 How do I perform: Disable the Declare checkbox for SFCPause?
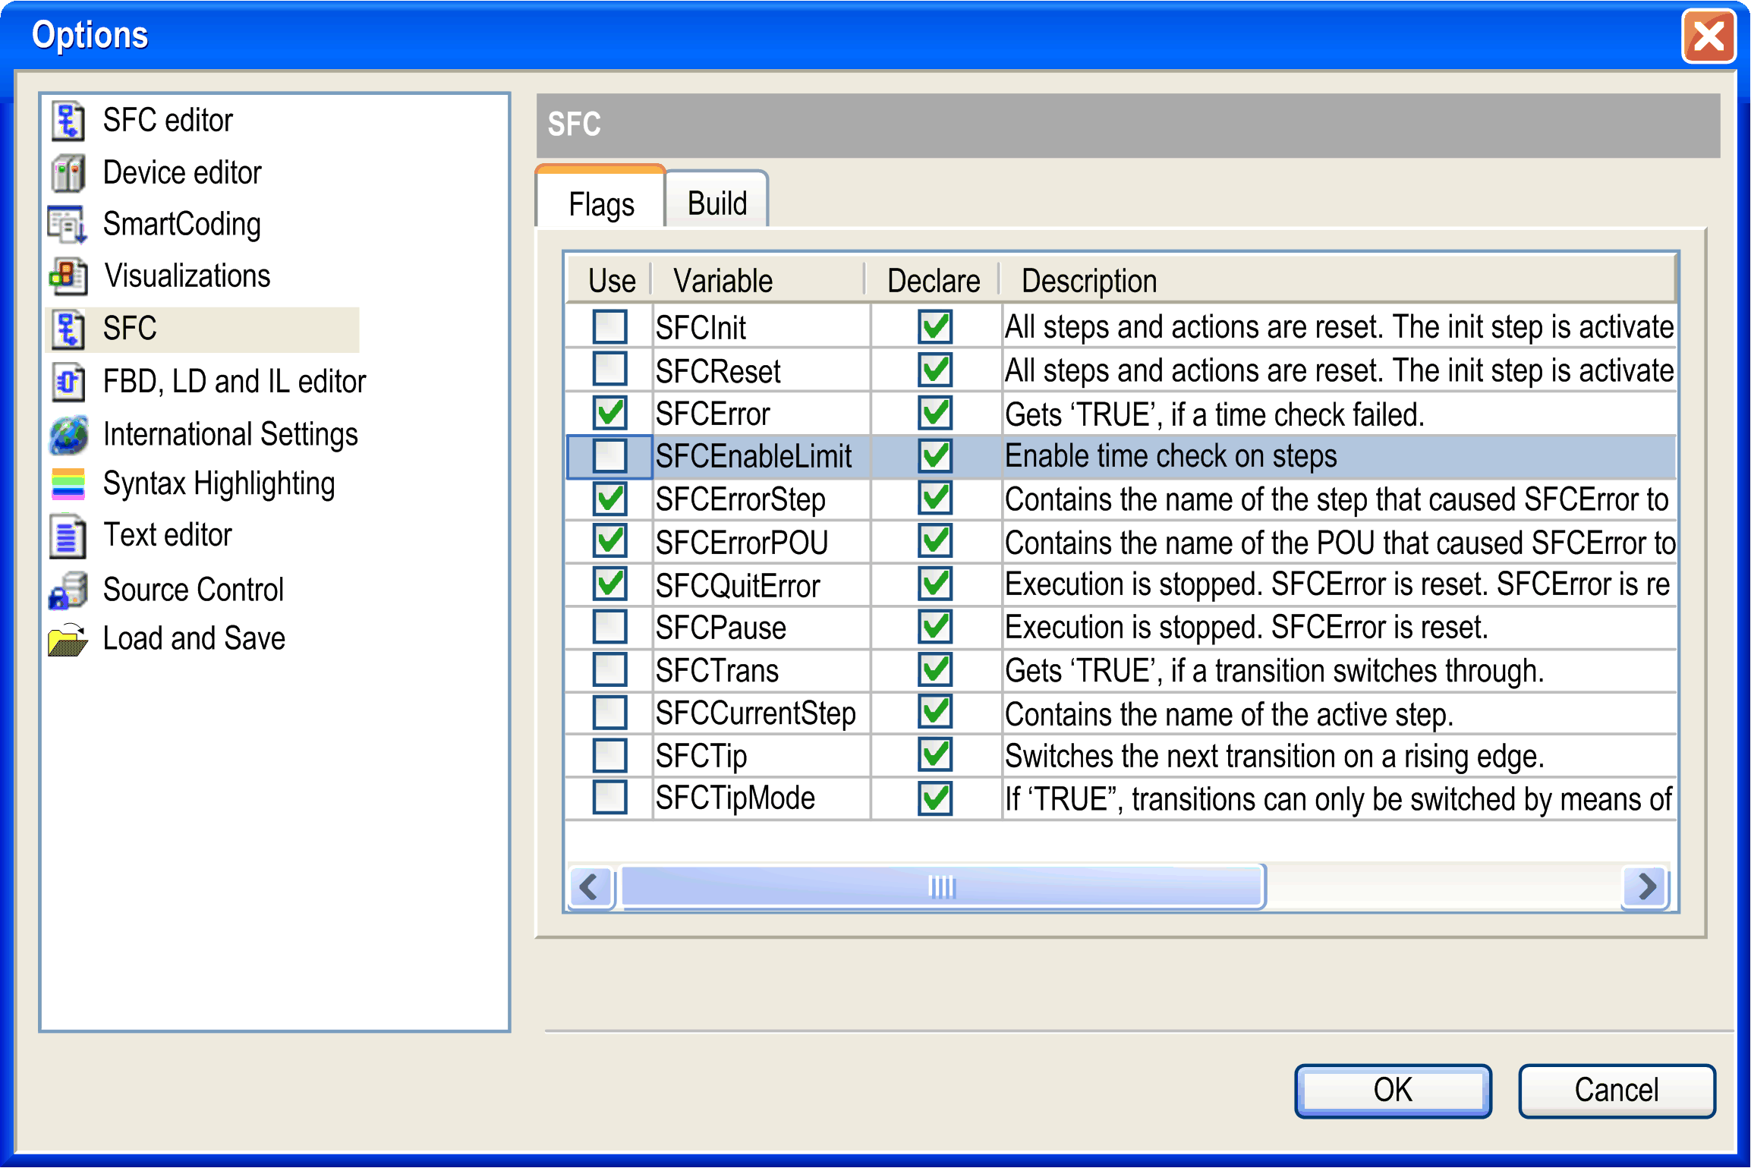tap(934, 628)
